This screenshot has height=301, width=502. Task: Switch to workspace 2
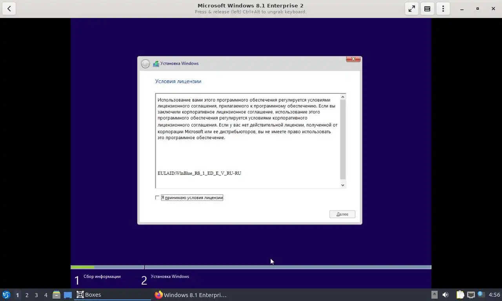27,295
